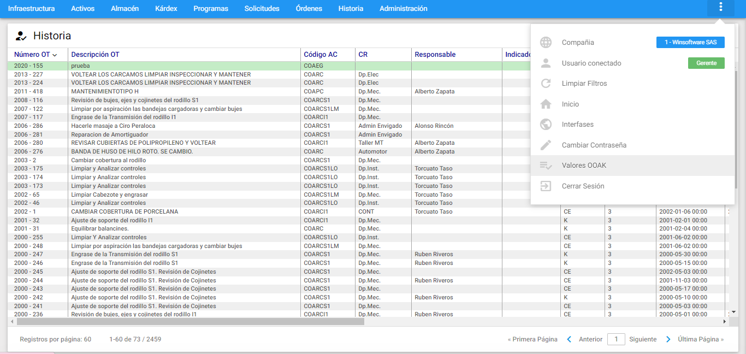Click 'Alonso Rincón' in Responsable column
Screen dimensions: 746x354
coord(434,126)
